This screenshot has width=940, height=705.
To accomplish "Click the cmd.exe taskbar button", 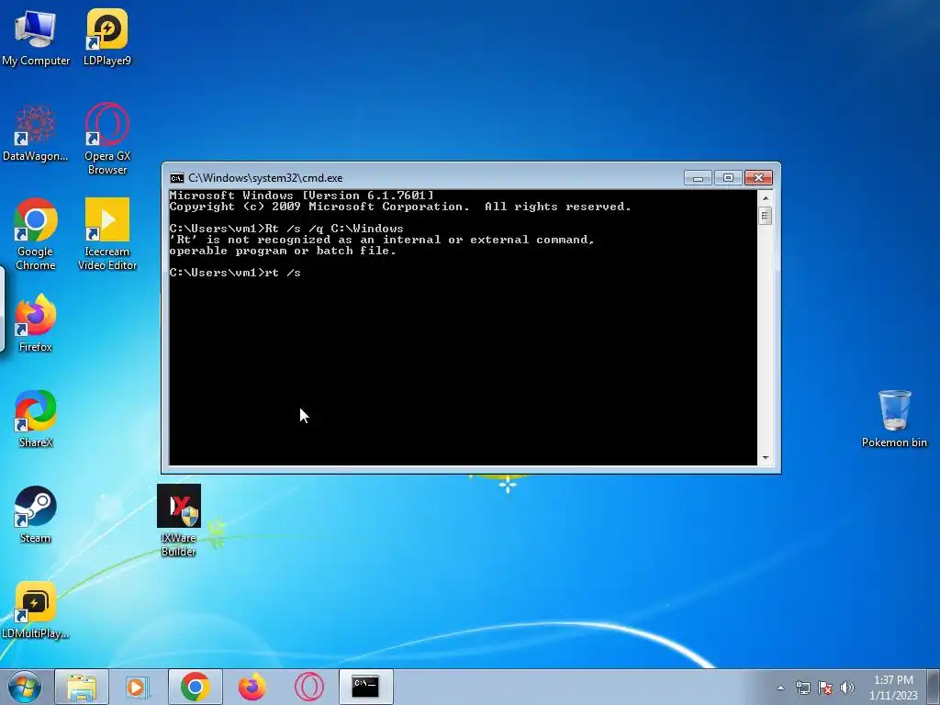I will (x=365, y=687).
